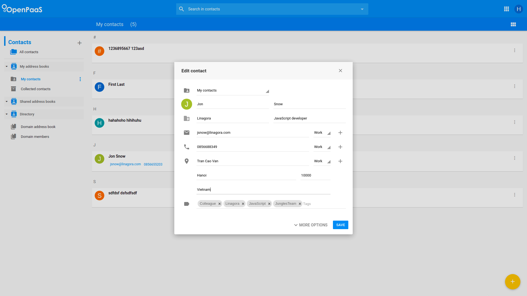This screenshot has height=296, width=527.
Task: Edit the country field Vietnam
Action: point(263,190)
